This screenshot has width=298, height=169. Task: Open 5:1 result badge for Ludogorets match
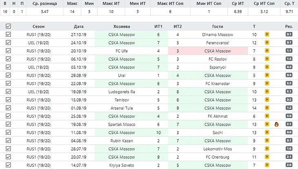tap(289, 92)
